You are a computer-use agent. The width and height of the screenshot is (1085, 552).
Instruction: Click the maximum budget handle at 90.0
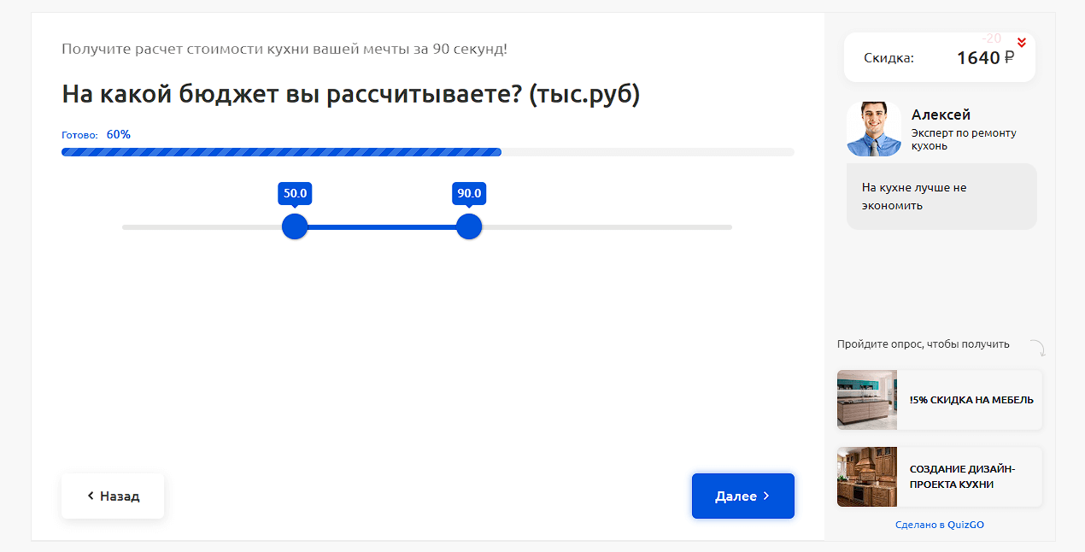(x=469, y=227)
